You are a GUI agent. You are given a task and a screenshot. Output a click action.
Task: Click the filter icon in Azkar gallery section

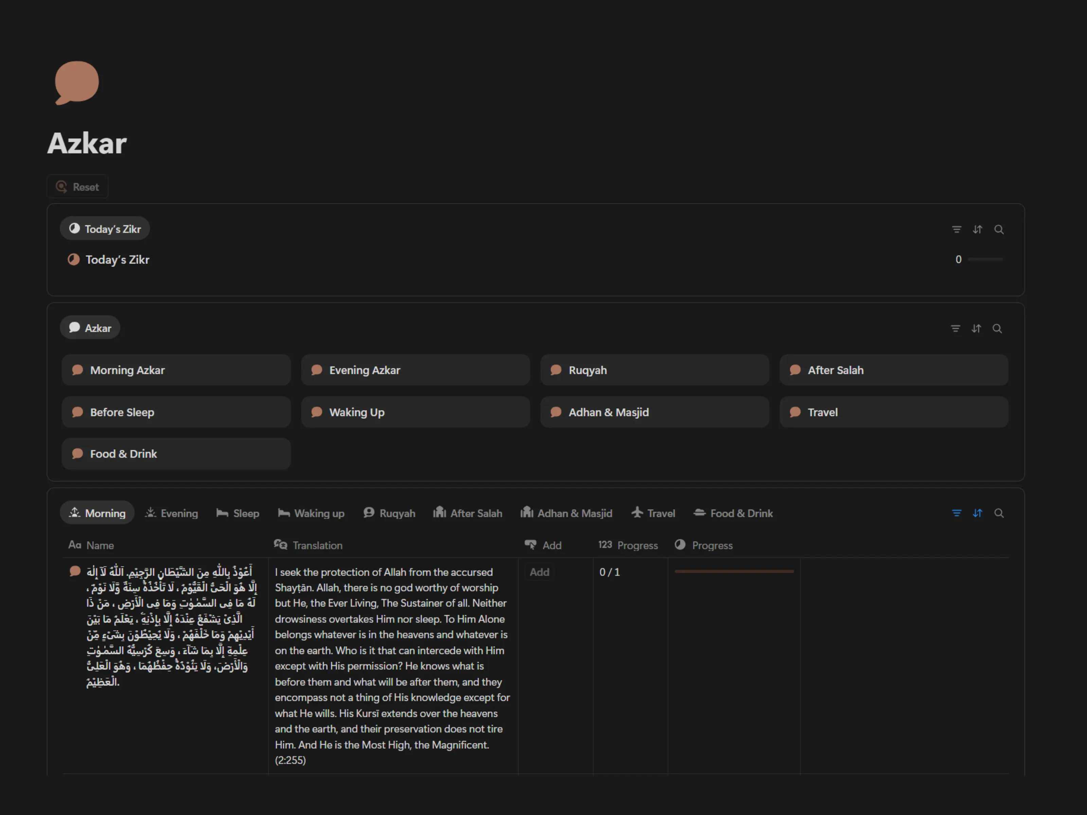click(x=955, y=328)
